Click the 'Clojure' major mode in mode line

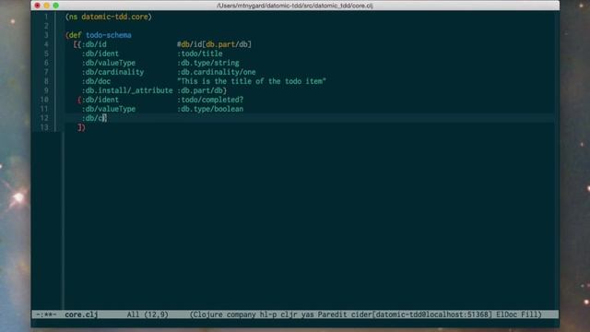tap(207, 314)
